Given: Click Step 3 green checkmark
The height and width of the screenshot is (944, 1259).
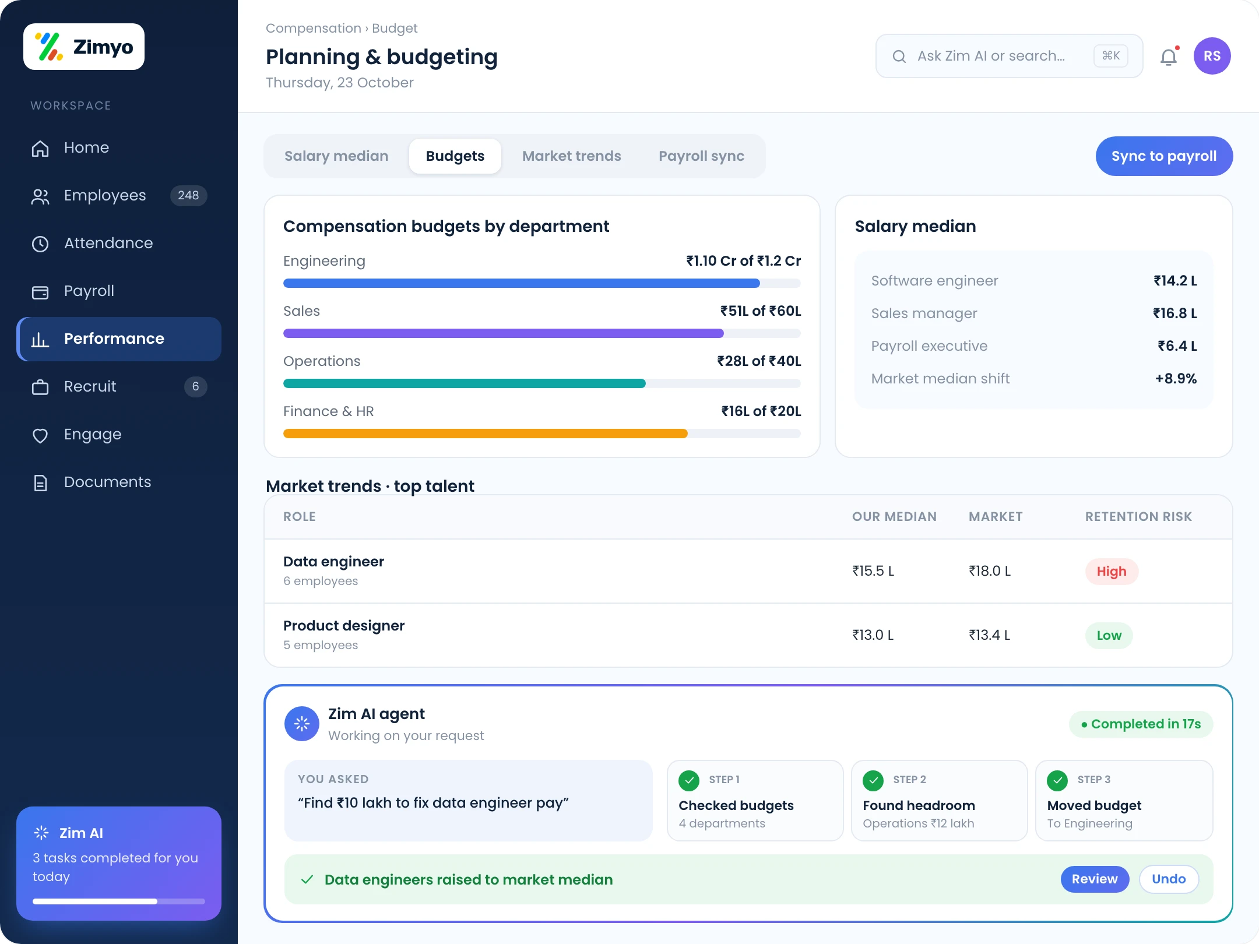Looking at the screenshot, I should coord(1057,780).
